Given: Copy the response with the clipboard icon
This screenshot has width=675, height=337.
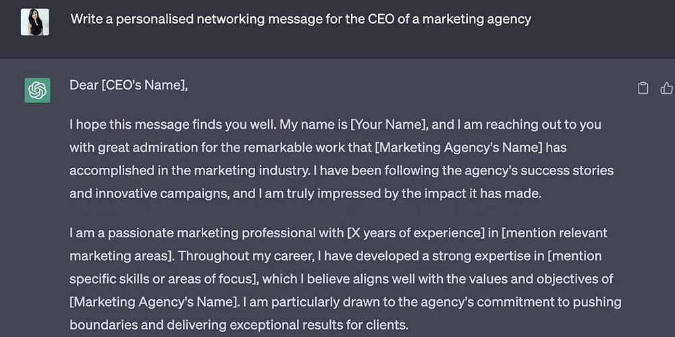Looking at the screenshot, I should point(643,88).
